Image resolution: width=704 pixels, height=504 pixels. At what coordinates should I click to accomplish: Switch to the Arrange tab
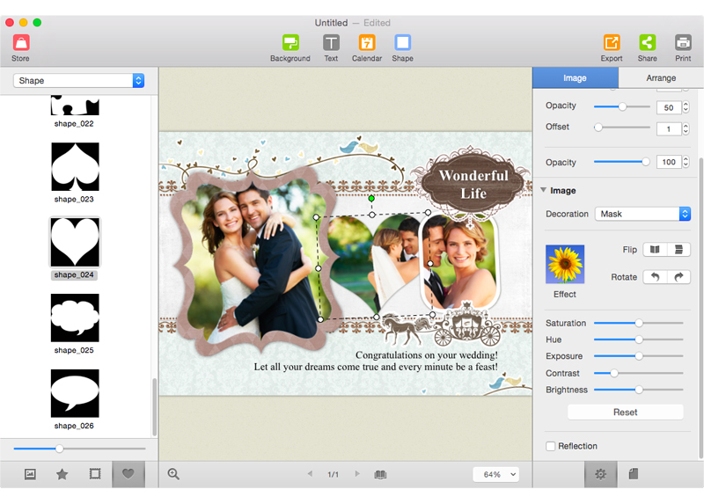click(x=661, y=77)
